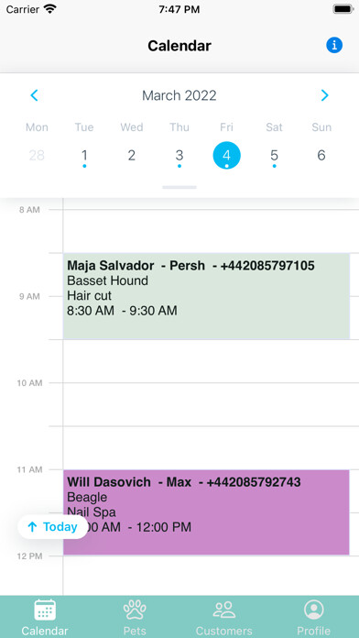Open the Calendar tab icon
This screenshot has height=638, width=359.
[x=45, y=610]
